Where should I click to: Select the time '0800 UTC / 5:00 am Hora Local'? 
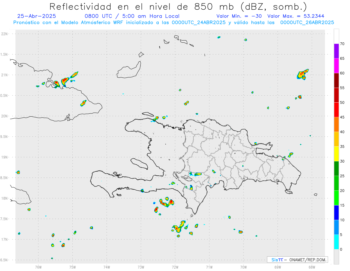coord(132,16)
